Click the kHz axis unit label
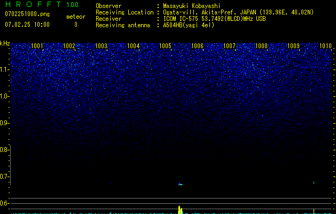Viewport: 336px width, 214px height. 5,43
